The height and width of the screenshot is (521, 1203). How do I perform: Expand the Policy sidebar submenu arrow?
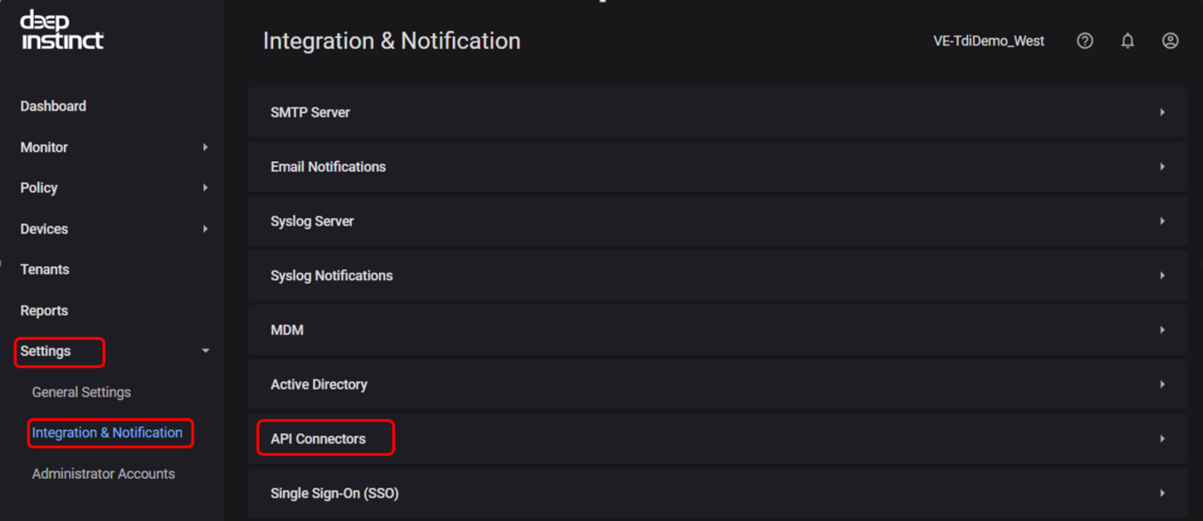[x=205, y=188]
